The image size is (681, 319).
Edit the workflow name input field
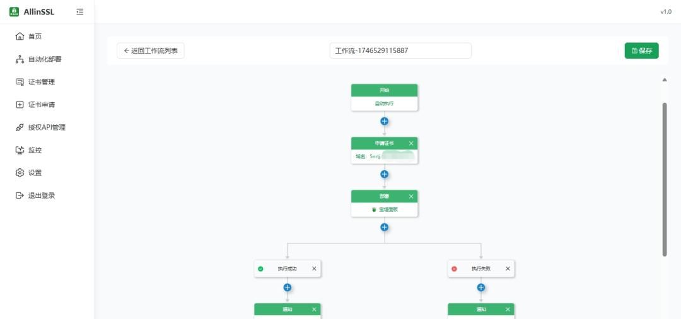(x=400, y=50)
